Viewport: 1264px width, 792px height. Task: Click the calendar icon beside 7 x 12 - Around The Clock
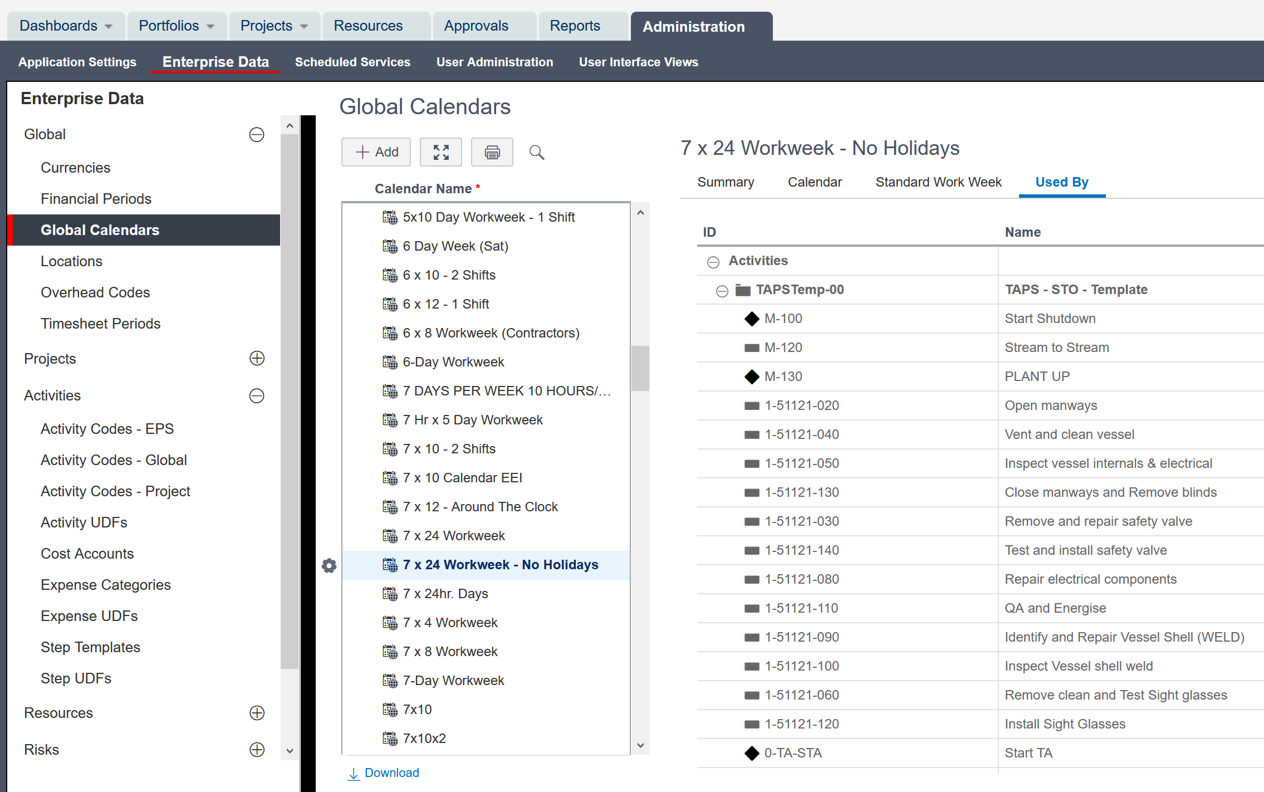click(390, 506)
